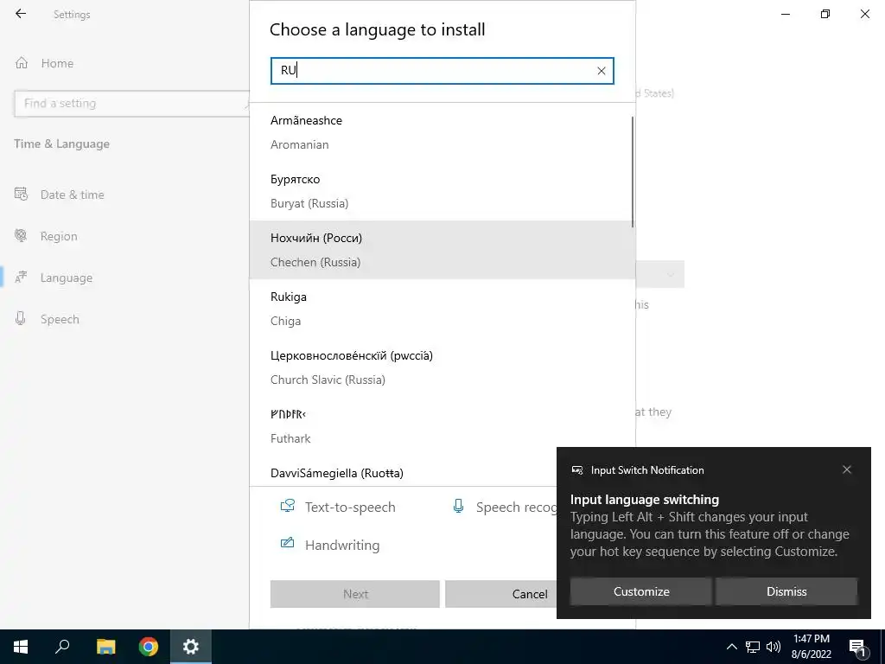Select Chechen (Russia) language entry
The width and height of the screenshot is (885, 664).
point(442,250)
